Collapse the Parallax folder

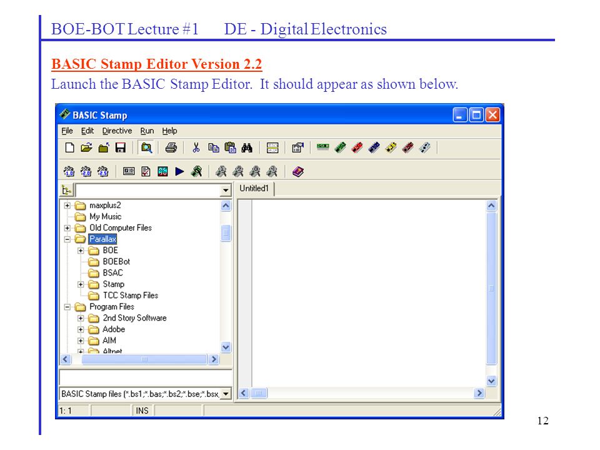pyautogui.click(x=67, y=239)
